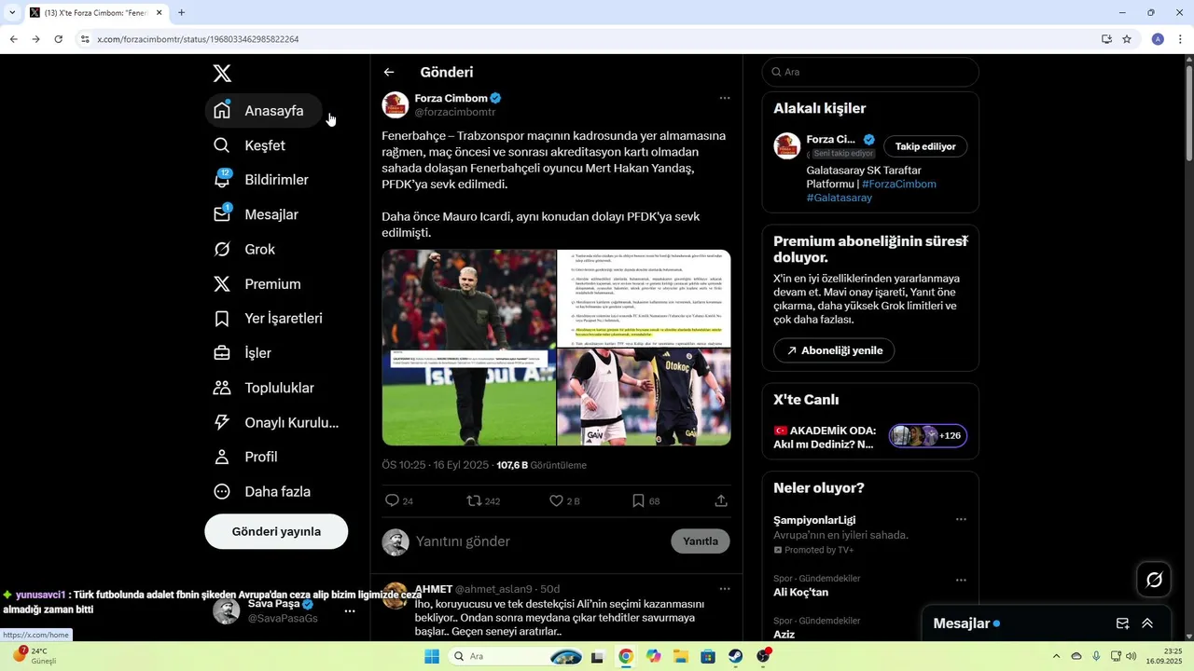Open Chrome three-dot menu

pos(1181,39)
